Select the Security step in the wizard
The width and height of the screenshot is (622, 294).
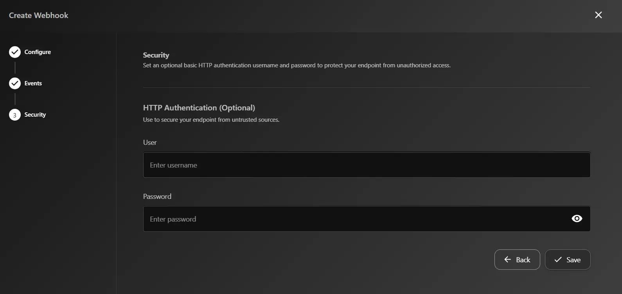(35, 114)
